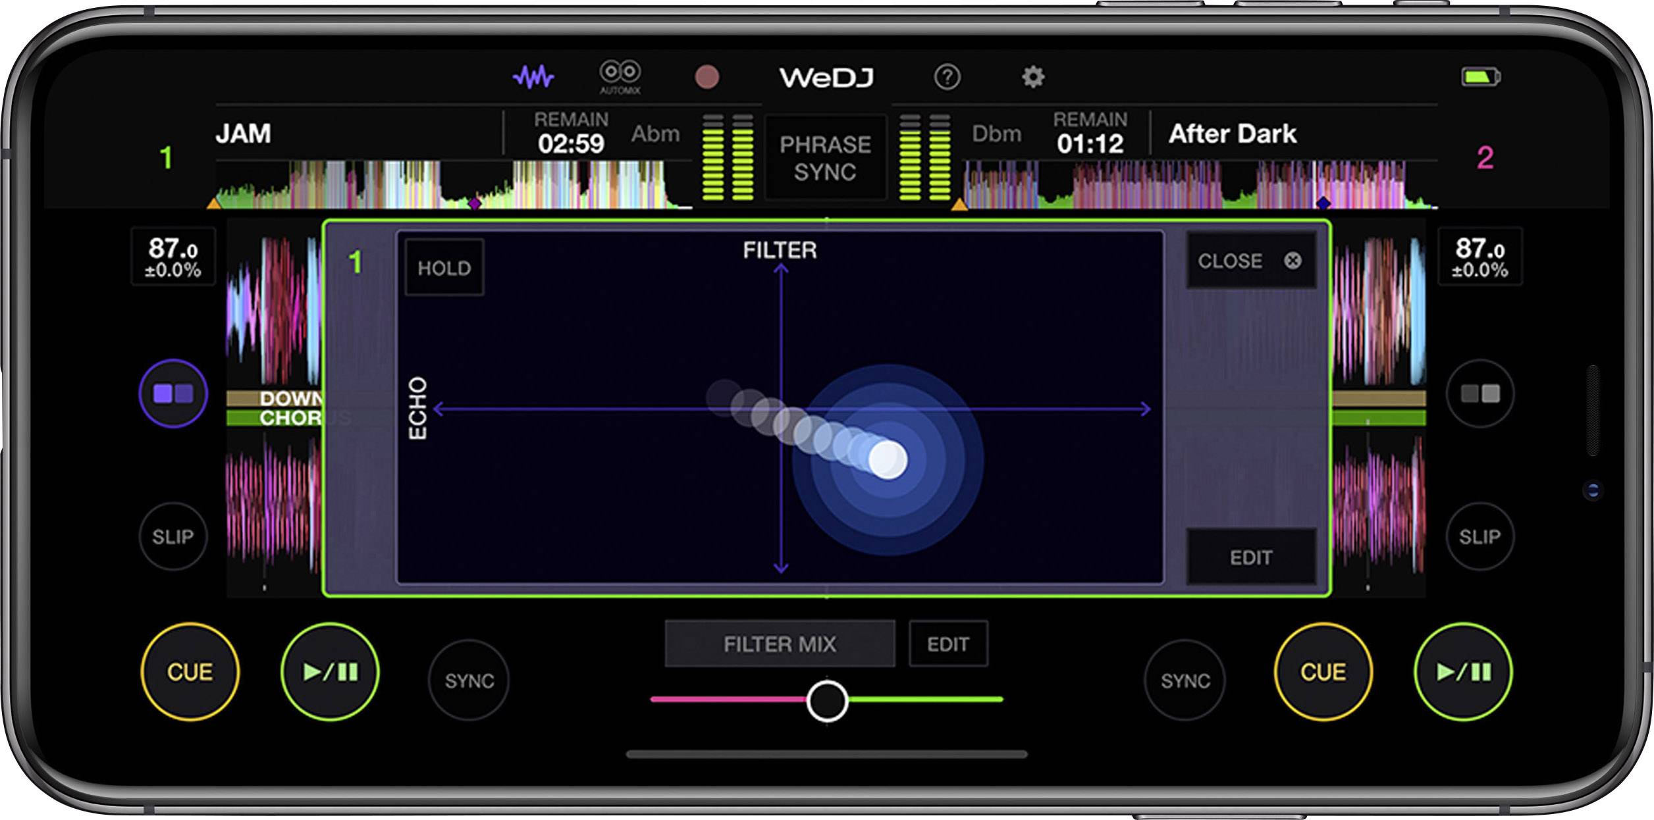The height and width of the screenshot is (820, 1654).
Task: Open EDIT inside the FX pad
Action: click(x=1252, y=557)
